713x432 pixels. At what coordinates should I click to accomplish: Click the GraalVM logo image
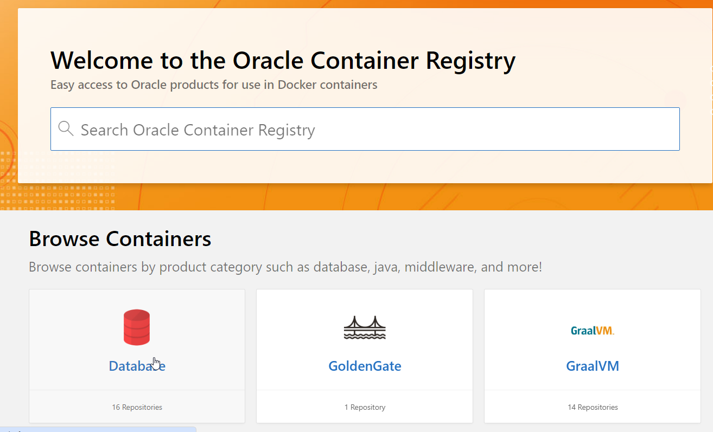click(x=593, y=331)
